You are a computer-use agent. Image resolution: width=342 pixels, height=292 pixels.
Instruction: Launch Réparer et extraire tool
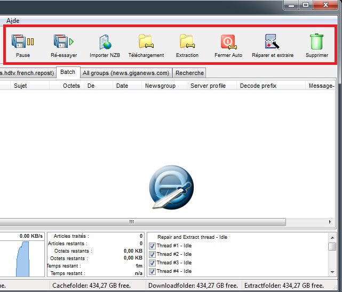click(x=272, y=41)
